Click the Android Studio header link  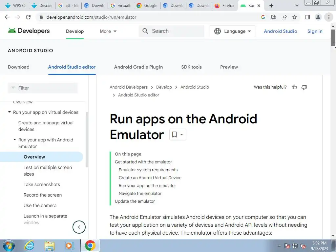coord(280,31)
